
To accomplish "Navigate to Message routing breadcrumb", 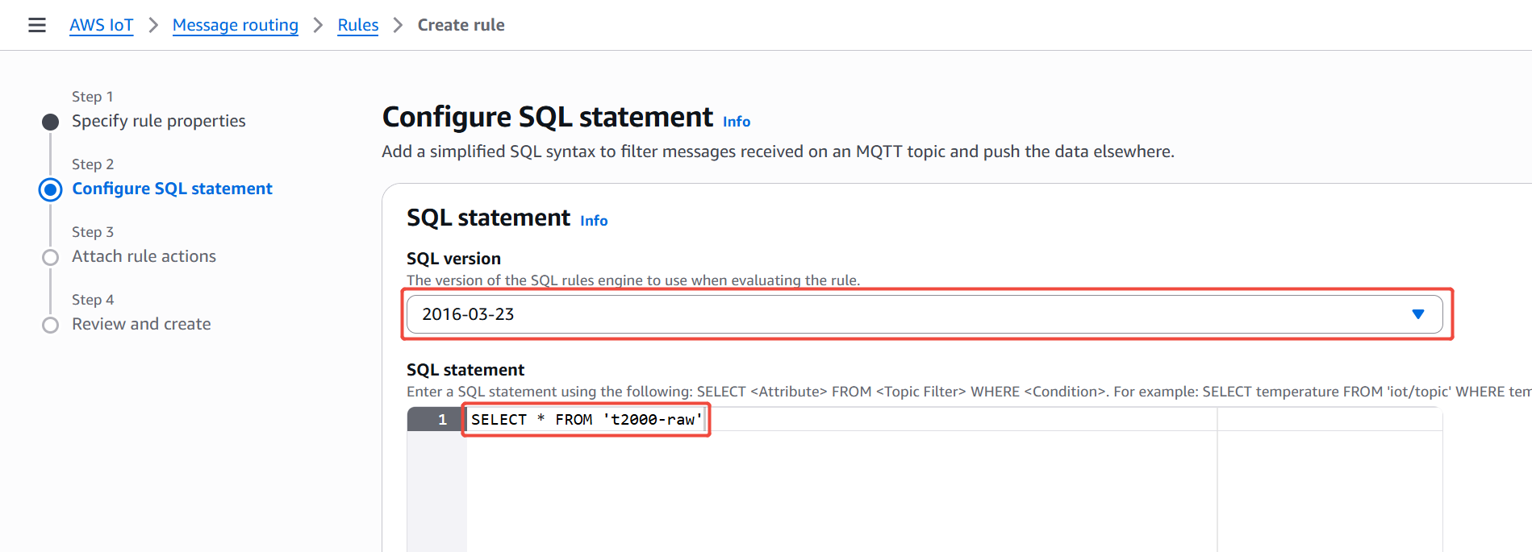I will coord(235,25).
